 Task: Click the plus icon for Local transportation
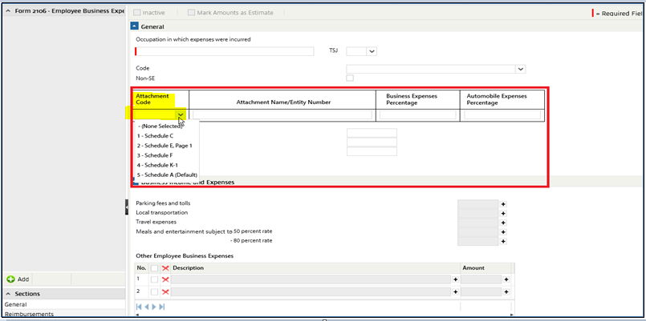tap(504, 214)
